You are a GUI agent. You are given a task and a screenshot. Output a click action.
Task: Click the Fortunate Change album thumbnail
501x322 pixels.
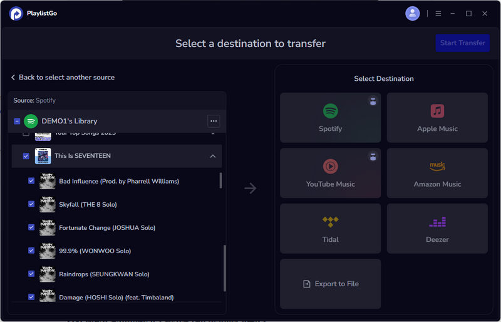click(x=48, y=227)
